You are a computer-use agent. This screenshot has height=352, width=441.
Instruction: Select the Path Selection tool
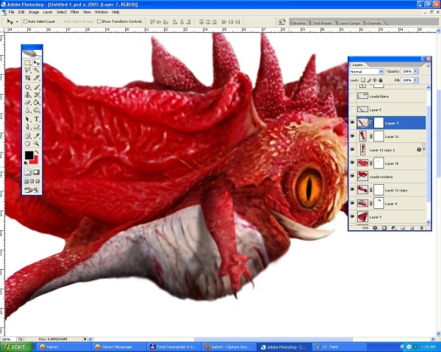pos(28,120)
